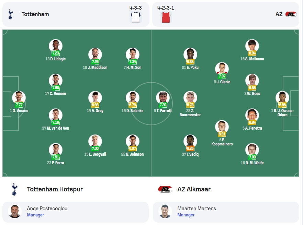
Task: Open G. Vicario's player avatar
Action: (x=19, y=98)
